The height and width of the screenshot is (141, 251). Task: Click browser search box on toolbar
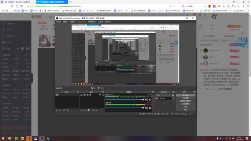coord(194,6)
